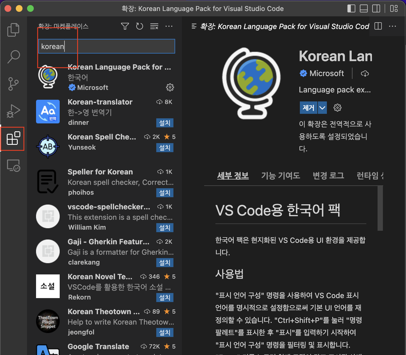Click Korean Novel 소설 icon
This screenshot has height=355, width=406.
point(48,286)
